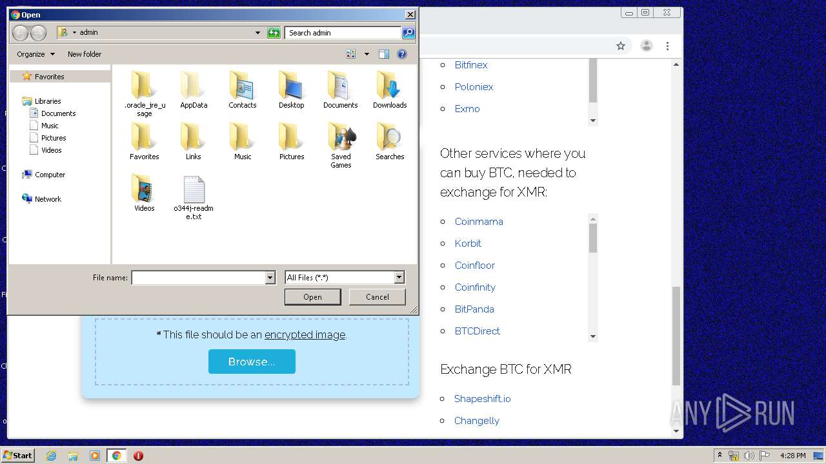The image size is (826, 464).
Task: Follow the Exmo link
Action: (467, 109)
